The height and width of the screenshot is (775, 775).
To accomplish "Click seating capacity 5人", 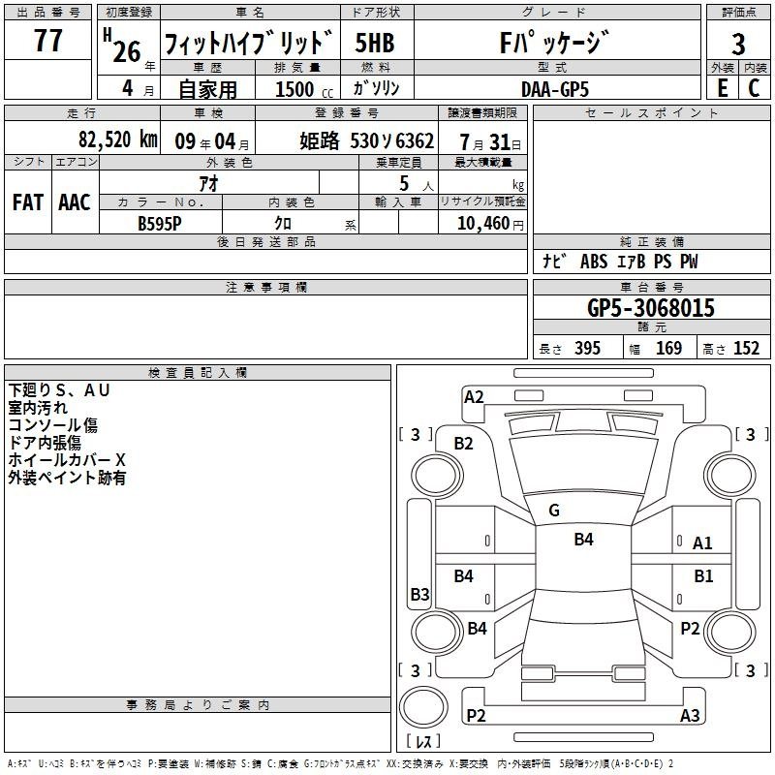I will pos(417,184).
